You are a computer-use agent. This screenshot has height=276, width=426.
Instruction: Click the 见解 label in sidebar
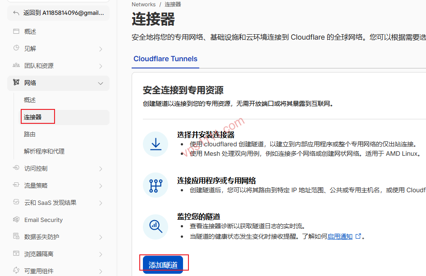pos(30,49)
